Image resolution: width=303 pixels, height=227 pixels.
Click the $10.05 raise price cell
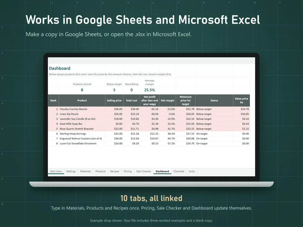tap(241, 114)
